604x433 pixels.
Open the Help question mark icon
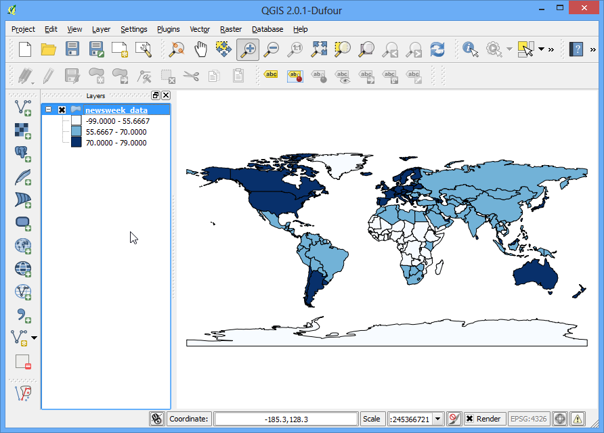[x=576, y=49]
